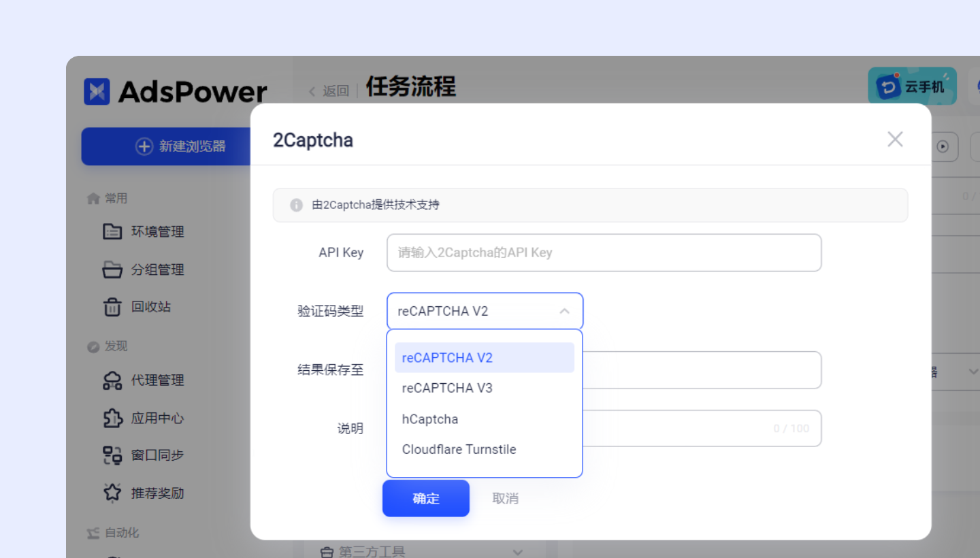Click the plus icon in 新建浏览器 button
This screenshot has height=558, width=980.
pos(144,146)
